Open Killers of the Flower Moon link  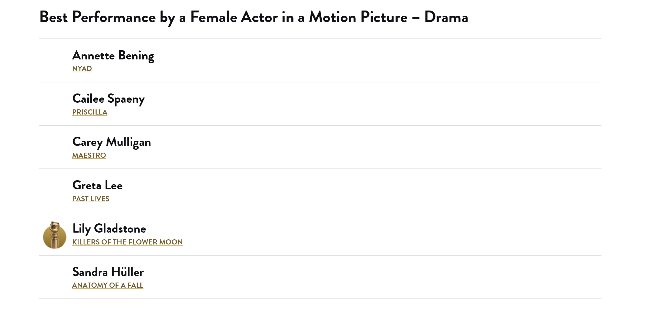coord(127,242)
